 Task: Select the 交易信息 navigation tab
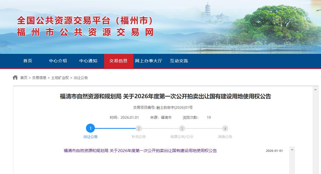(118, 61)
